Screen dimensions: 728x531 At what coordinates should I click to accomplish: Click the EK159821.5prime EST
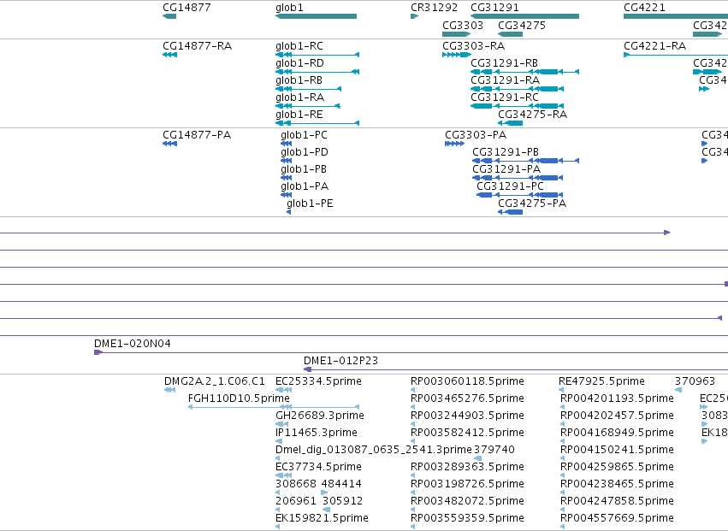point(322,518)
